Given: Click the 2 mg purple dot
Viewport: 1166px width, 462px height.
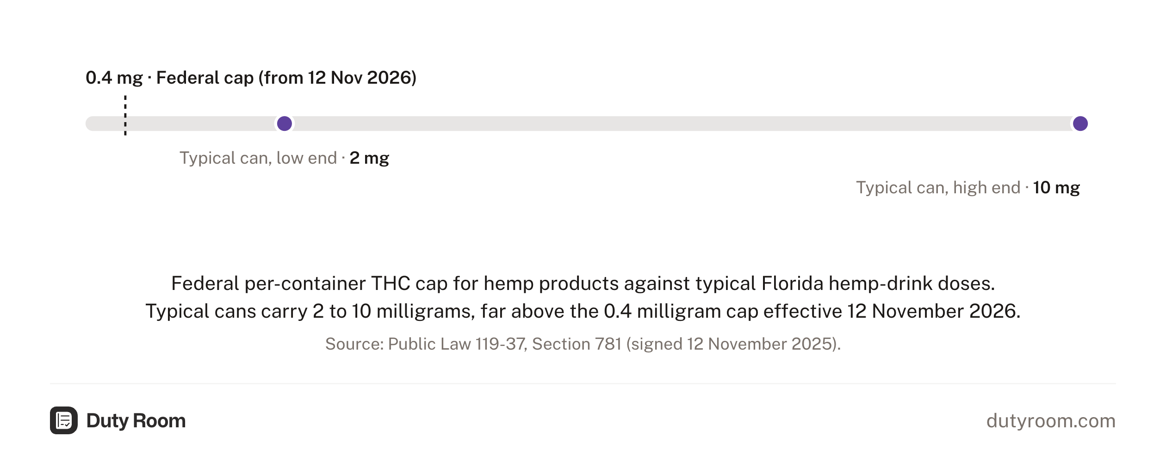Looking at the screenshot, I should click(x=284, y=123).
